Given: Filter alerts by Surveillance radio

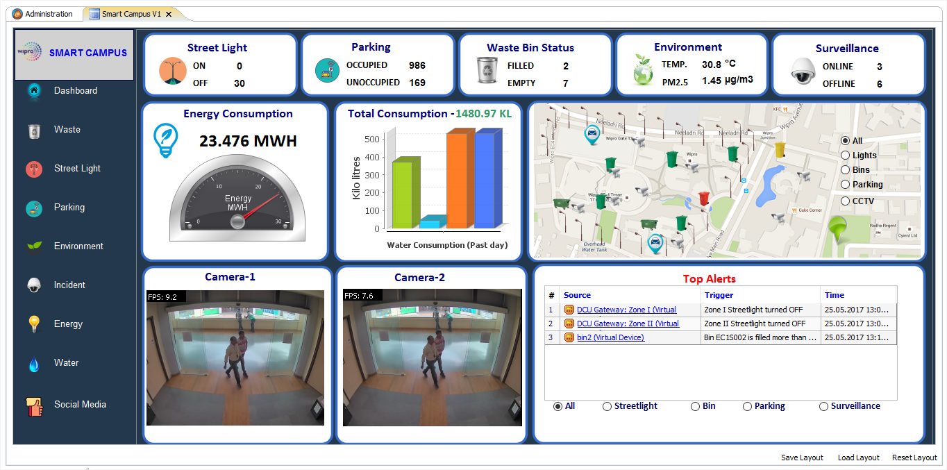Looking at the screenshot, I should [823, 406].
